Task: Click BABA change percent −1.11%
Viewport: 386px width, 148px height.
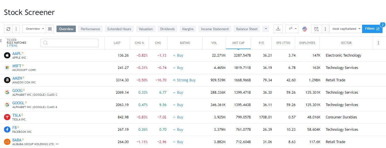Action: click(142, 142)
